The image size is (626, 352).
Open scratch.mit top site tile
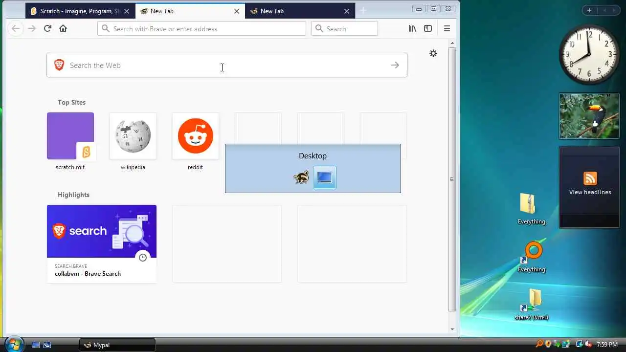[x=70, y=136]
